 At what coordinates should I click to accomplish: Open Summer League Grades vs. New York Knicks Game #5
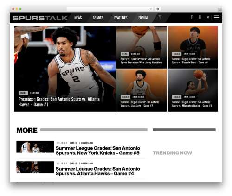click(98, 151)
